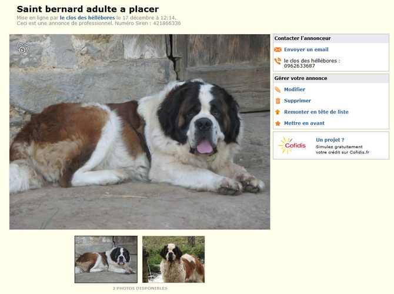Open the Envoyer un email link
Screen dimensions: 394x294
pos(306,49)
